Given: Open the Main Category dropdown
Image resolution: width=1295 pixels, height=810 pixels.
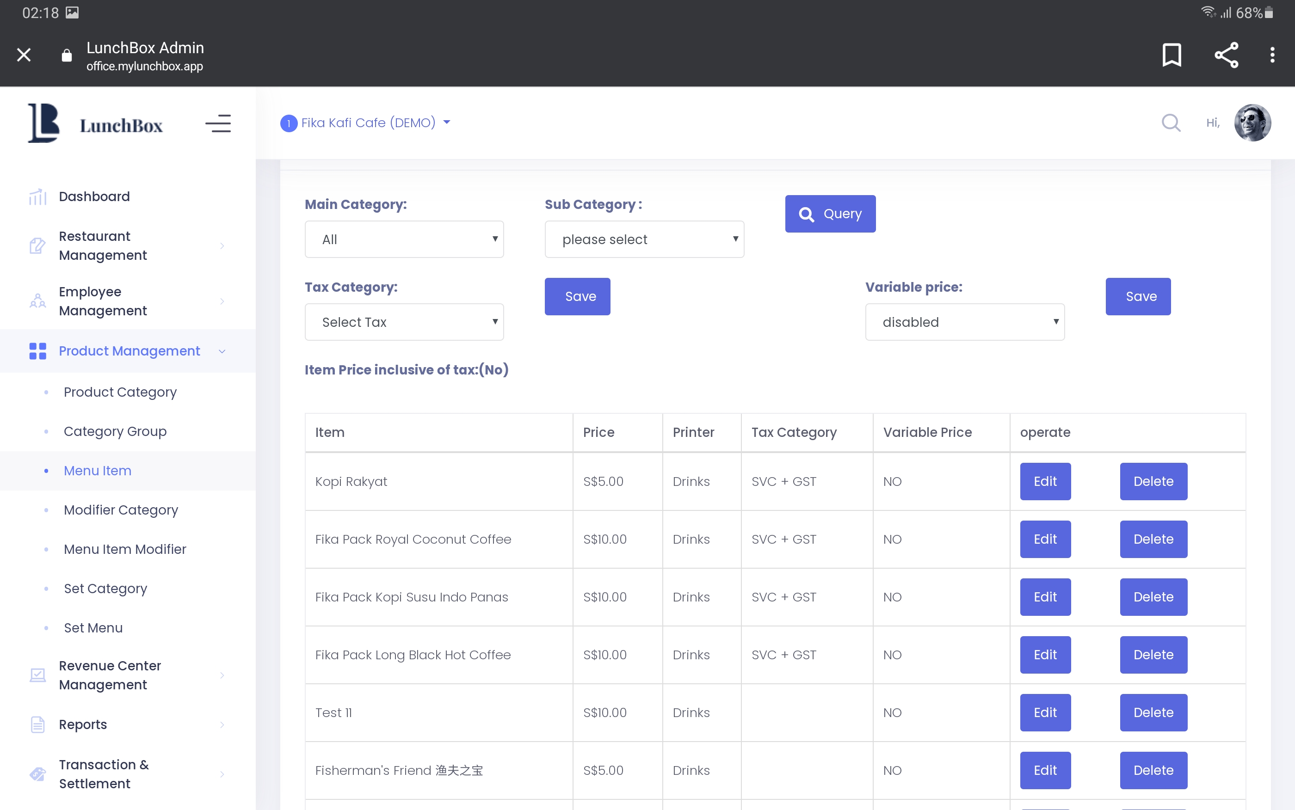Looking at the screenshot, I should tap(404, 239).
